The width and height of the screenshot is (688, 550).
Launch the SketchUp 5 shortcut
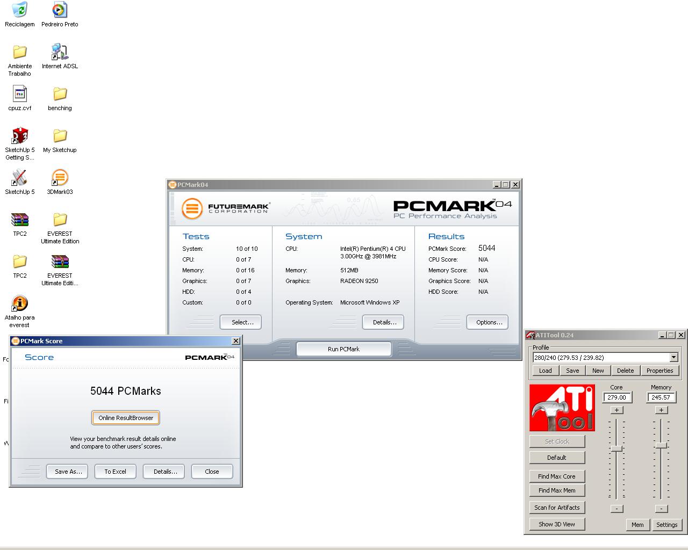[x=19, y=182]
